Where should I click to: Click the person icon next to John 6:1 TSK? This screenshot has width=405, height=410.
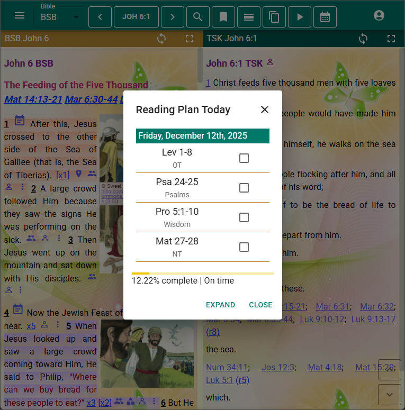(x=270, y=62)
